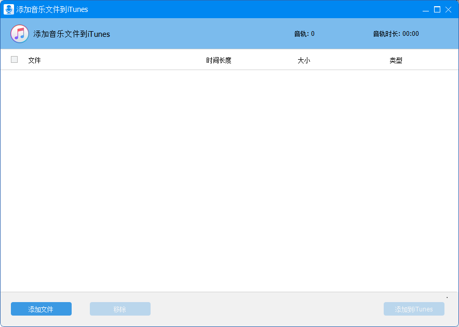Close the 添加音乐文件到iTunes window
The image size is (459, 327).
click(x=448, y=10)
